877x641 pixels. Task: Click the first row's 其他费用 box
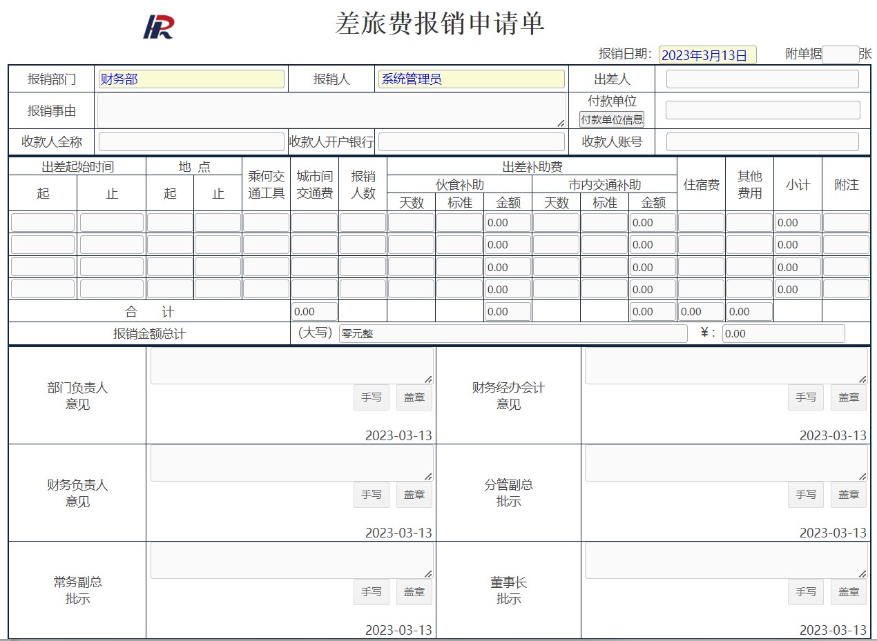coord(749,222)
